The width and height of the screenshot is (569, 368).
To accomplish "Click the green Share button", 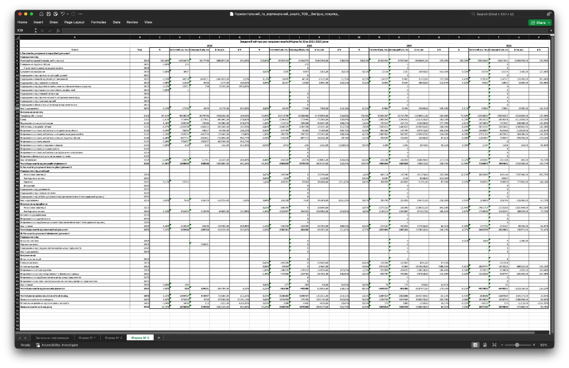I will 540,23.
